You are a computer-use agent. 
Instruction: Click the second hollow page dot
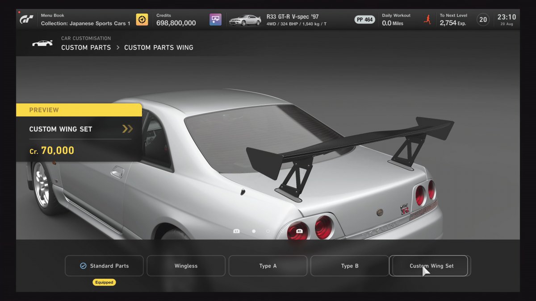pyautogui.click(x=268, y=231)
